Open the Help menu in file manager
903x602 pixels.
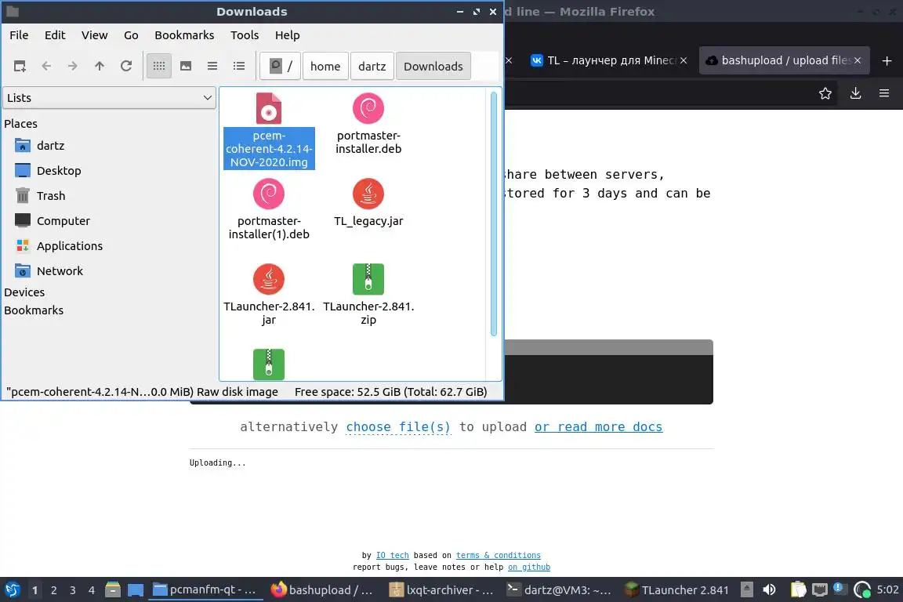288,35
